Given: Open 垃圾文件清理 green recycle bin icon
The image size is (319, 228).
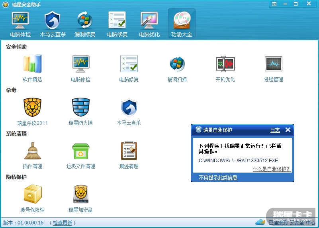Looking at the screenshot, I should tap(81, 151).
